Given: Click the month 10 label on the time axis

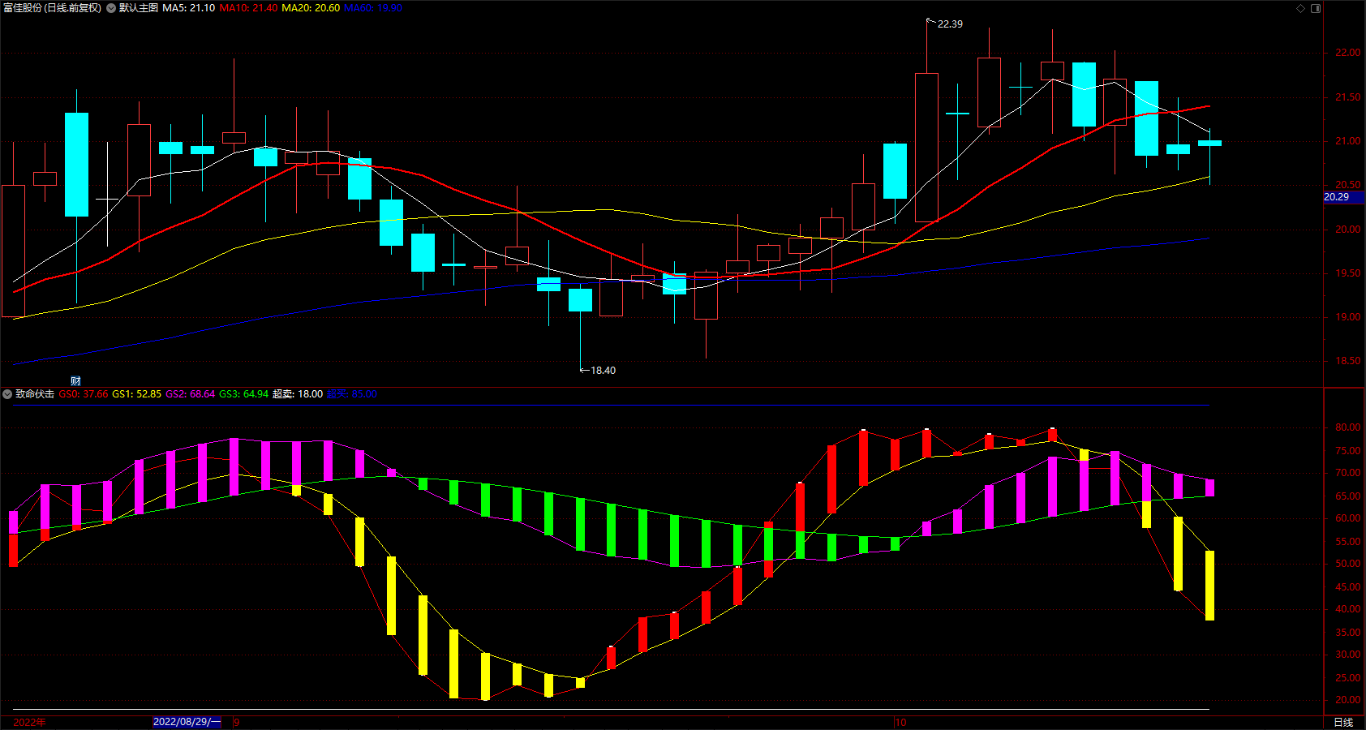Looking at the screenshot, I should click(900, 722).
